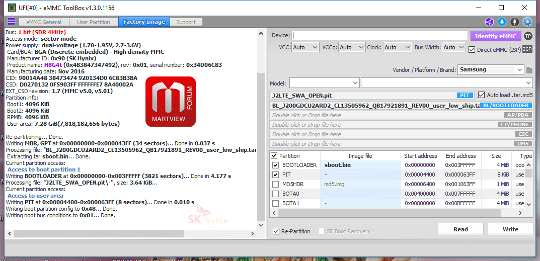Open the blue gear settings icon

pos(527,22)
